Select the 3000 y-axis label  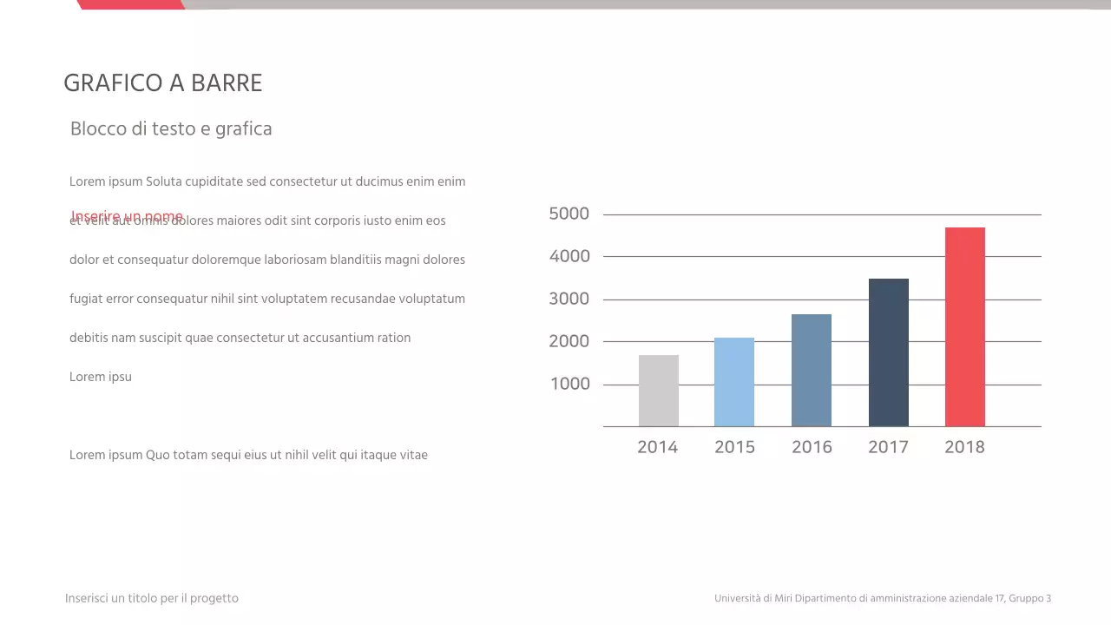[569, 299]
